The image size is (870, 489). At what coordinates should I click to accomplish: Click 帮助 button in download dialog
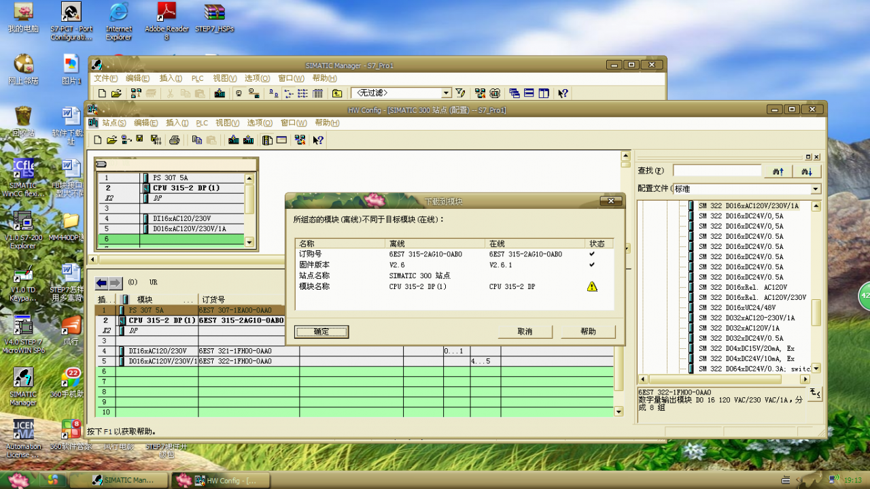pyautogui.click(x=588, y=332)
